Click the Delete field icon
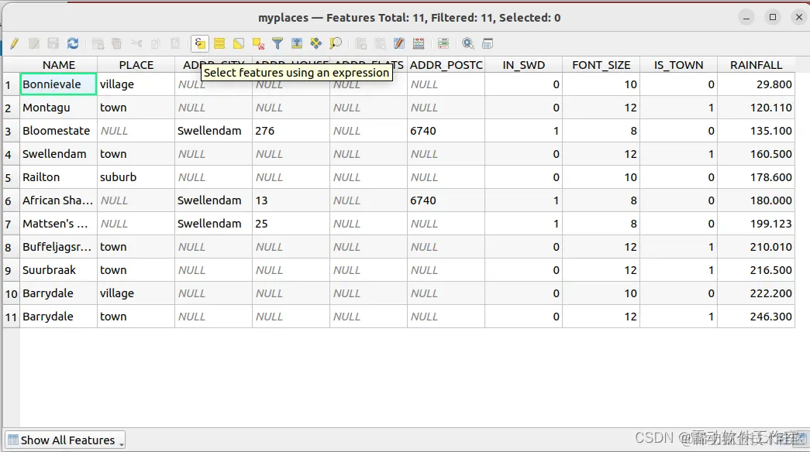Viewport: 810px width, 452px height. (381, 44)
